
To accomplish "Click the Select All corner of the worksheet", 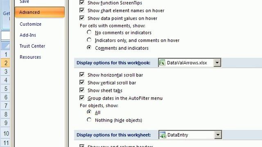I will click(5, 46).
